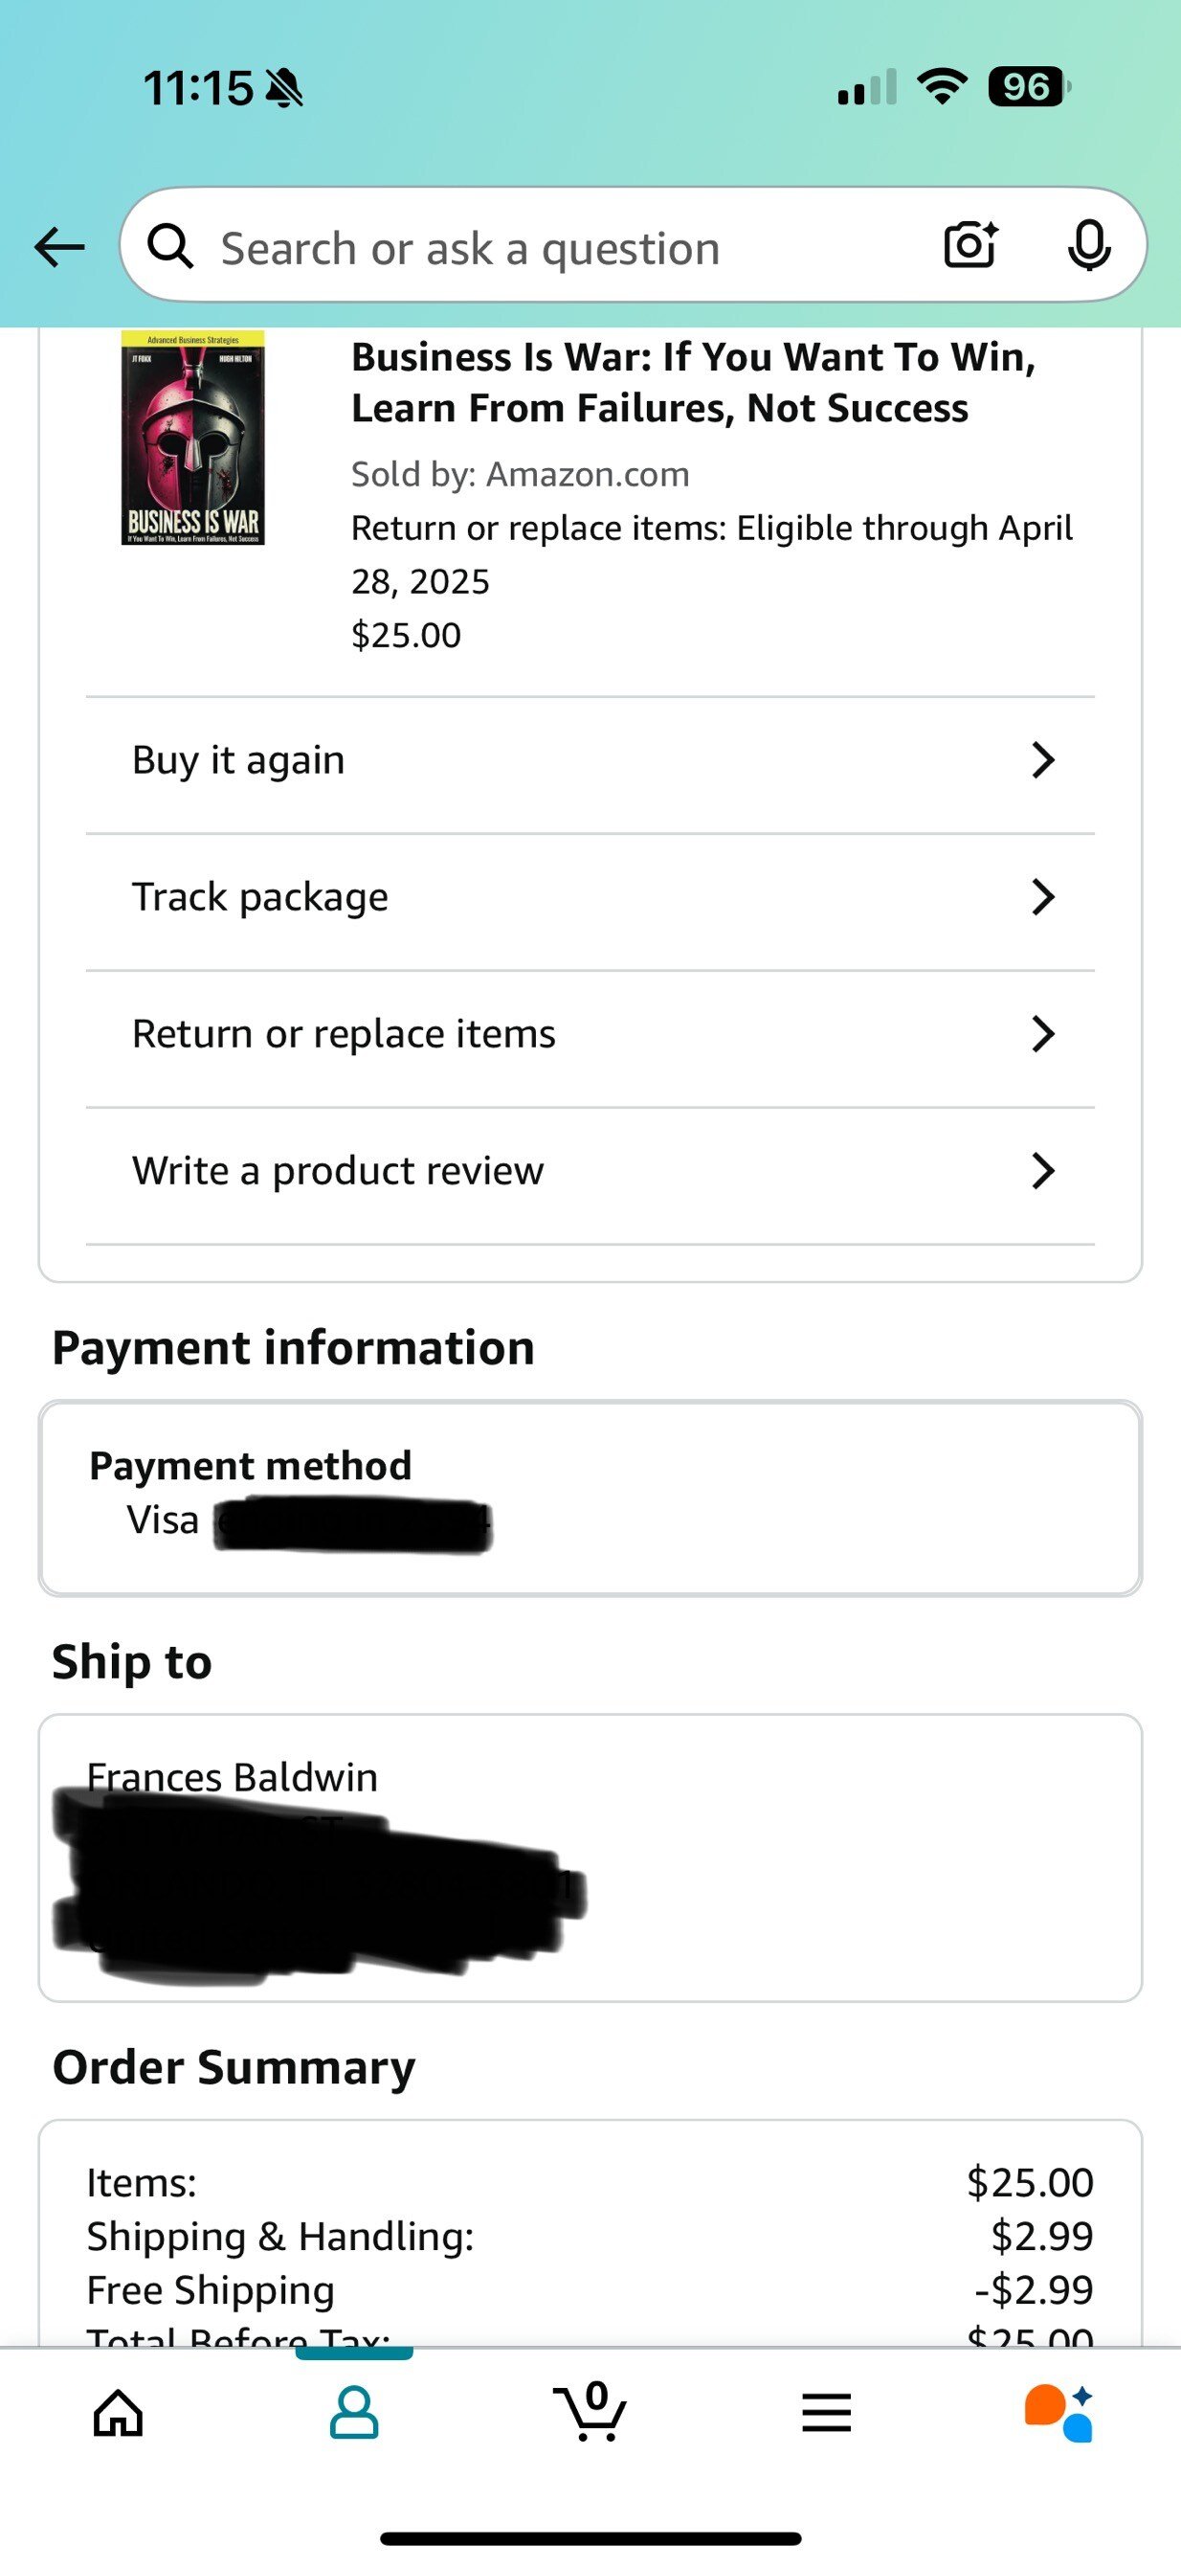Go to the Home tab
This screenshot has width=1181, height=2567.
tap(118, 2414)
